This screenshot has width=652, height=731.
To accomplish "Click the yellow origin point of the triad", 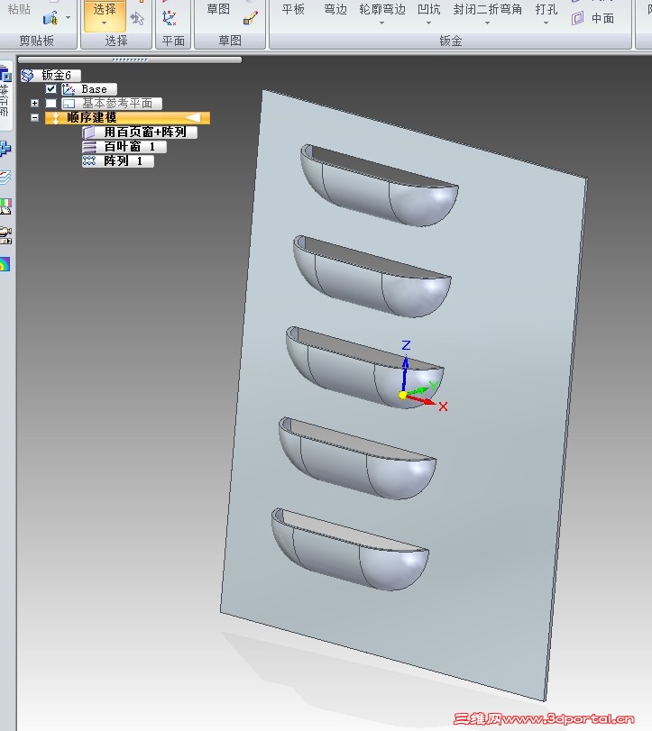I will tap(403, 396).
